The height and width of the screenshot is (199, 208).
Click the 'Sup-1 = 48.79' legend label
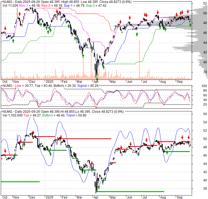point(74,6)
